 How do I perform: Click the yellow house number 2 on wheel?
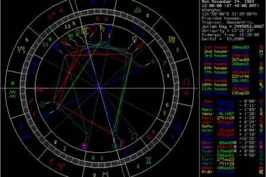point(64,149)
